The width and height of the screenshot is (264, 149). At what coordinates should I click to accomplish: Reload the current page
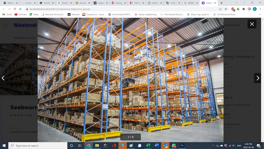coord(15,9)
